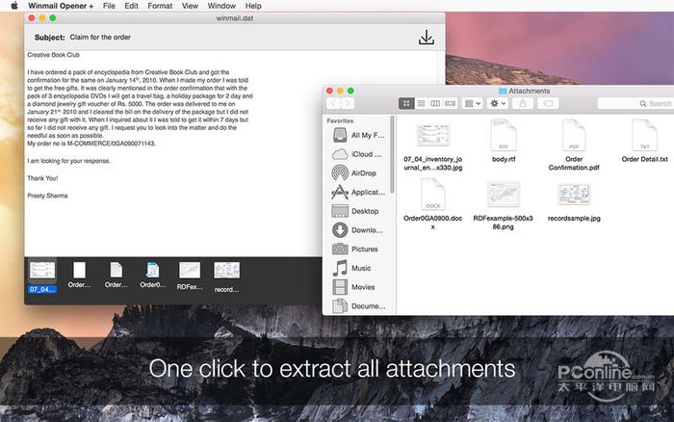Select Documents in Finder sidebar
Viewport: 674px width, 422px height.
[358, 305]
